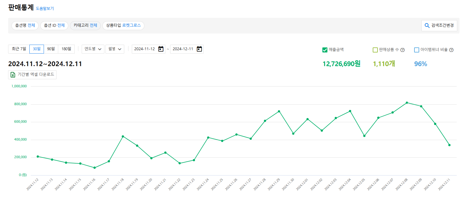Screen dimensions: 469x202
Task: Click help icon beside 아이템위너 비율
Action: pyautogui.click(x=451, y=50)
